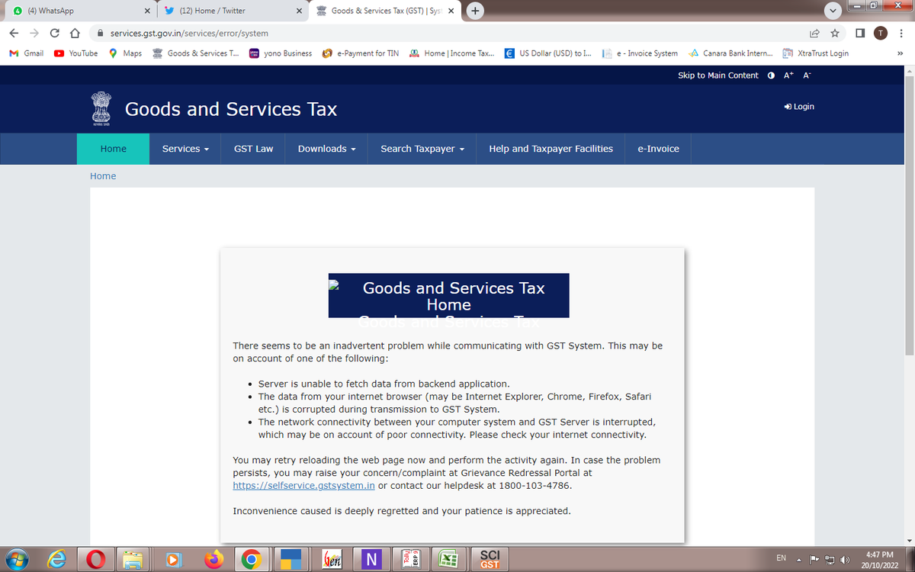Screen dimensions: 915x572
Task: Open the Canara Bank Internet bookmark
Action: tap(730, 53)
